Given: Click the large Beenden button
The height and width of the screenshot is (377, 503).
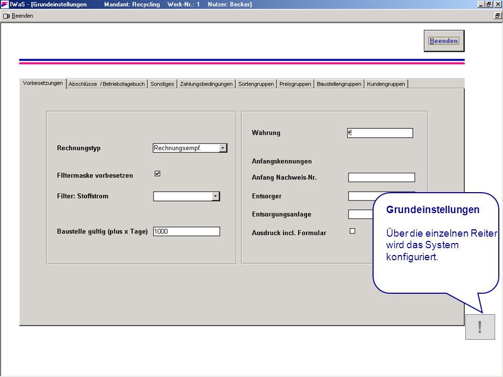Looking at the screenshot, I should tap(444, 41).
